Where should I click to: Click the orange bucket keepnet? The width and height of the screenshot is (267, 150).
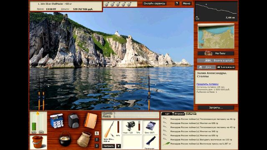pos(38,142)
